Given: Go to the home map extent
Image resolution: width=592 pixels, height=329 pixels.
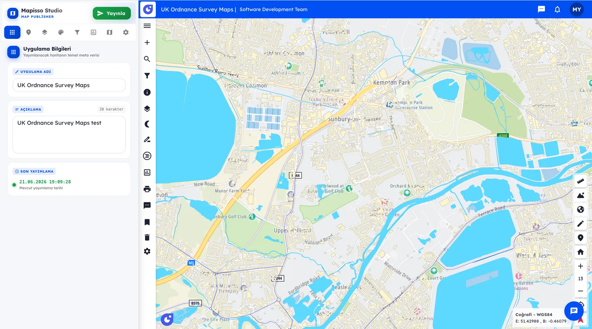Looking at the screenshot, I should [x=581, y=252].
